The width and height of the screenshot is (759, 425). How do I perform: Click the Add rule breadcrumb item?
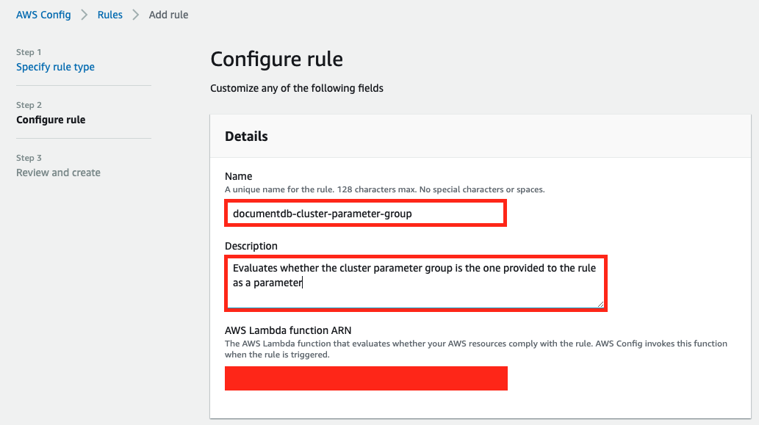click(168, 15)
